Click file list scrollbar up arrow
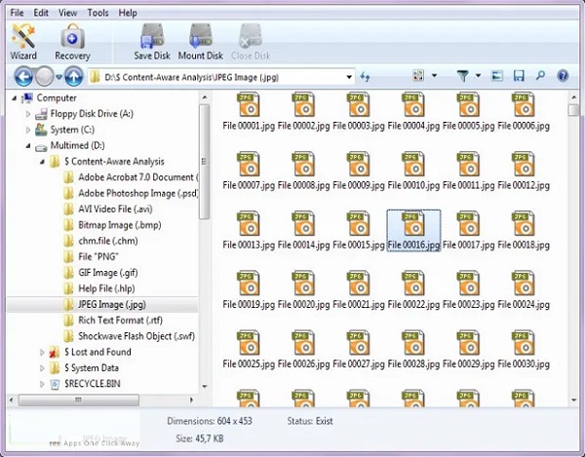This screenshot has height=457, width=585. coord(574,97)
